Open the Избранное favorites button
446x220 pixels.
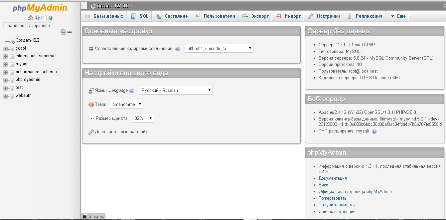(x=39, y=25)
